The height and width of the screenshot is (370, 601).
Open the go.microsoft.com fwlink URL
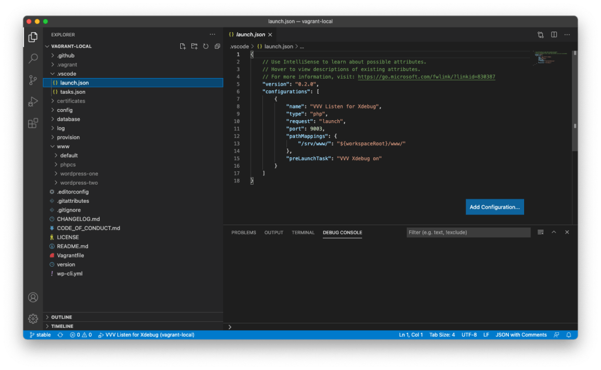pos(426,77)
